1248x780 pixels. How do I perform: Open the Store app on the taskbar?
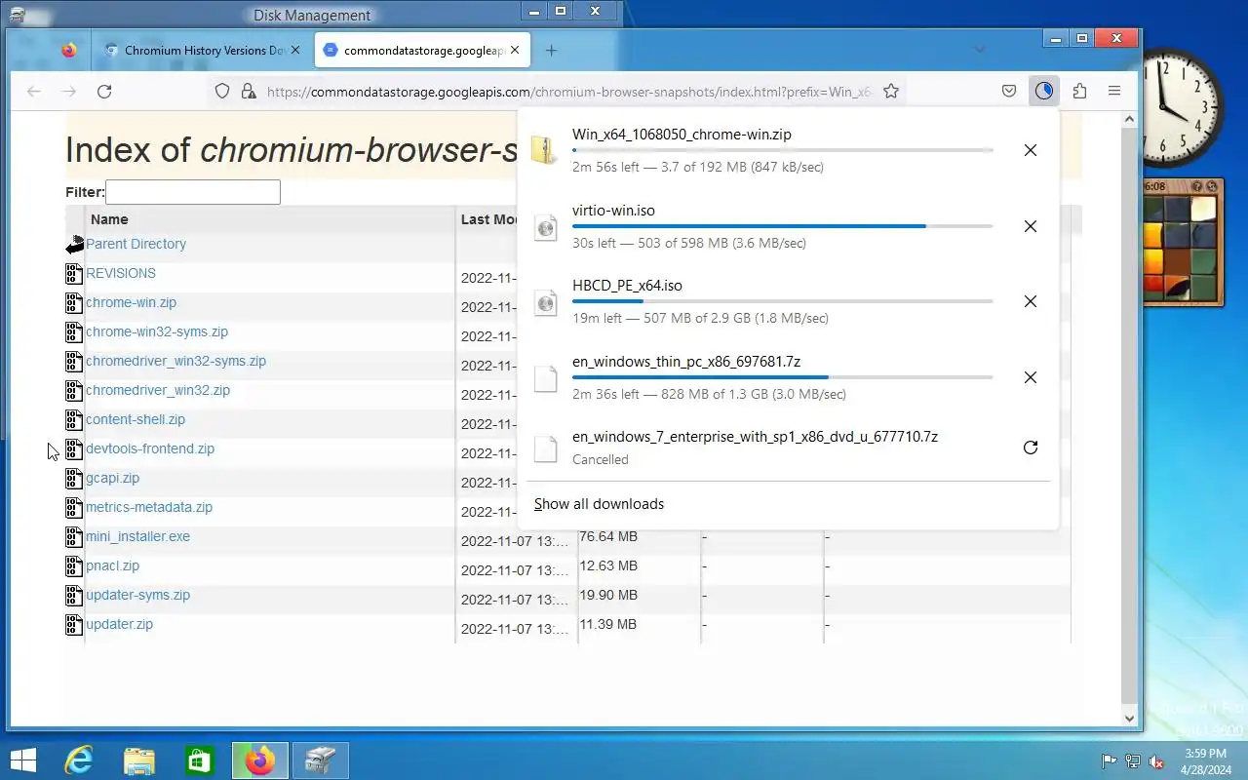pos(200,760)
